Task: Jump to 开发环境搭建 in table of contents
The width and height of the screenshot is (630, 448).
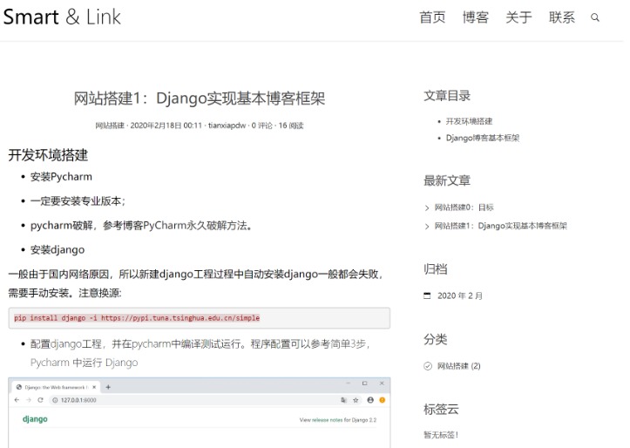Action: (x=469, y=121)
